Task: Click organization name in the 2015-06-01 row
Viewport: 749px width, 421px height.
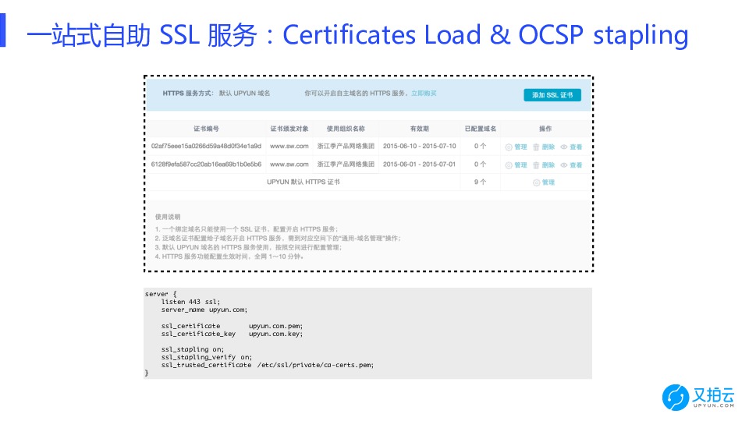Action: coord(346,165)
